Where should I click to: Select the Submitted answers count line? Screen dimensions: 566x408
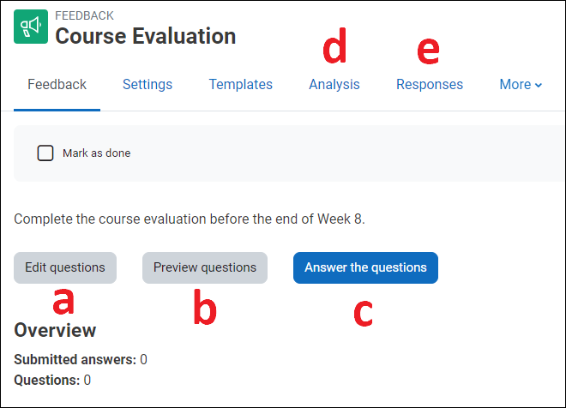pyautogui.click(x=81, y=360)
